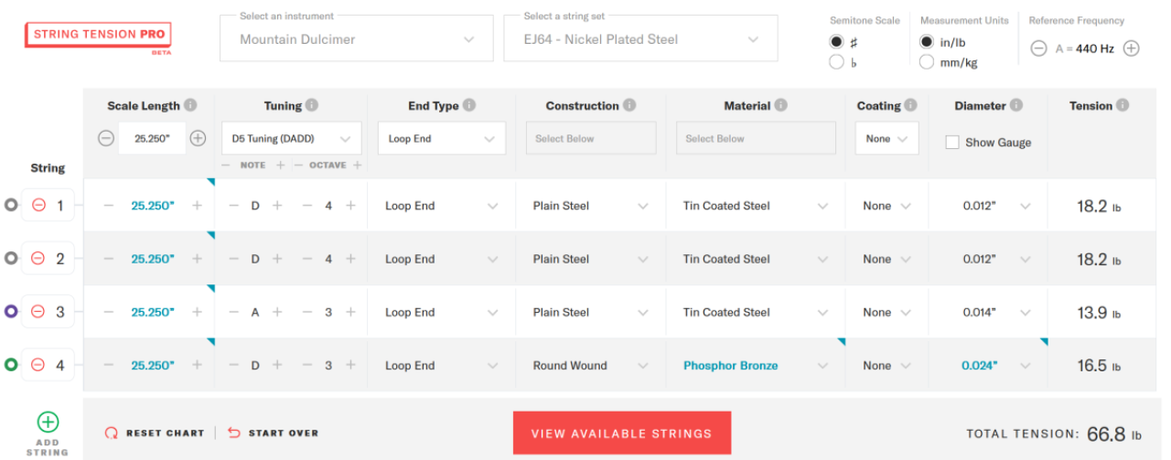Increase the Reference Frequency with the plus icon
This screenshot has width=1171, height=460.
coord(1131,49)
